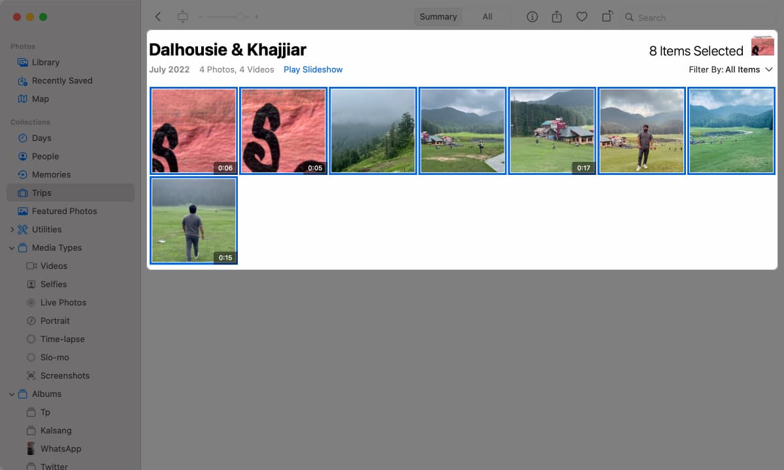Click the Portrait aperture icon

[31, 321]
